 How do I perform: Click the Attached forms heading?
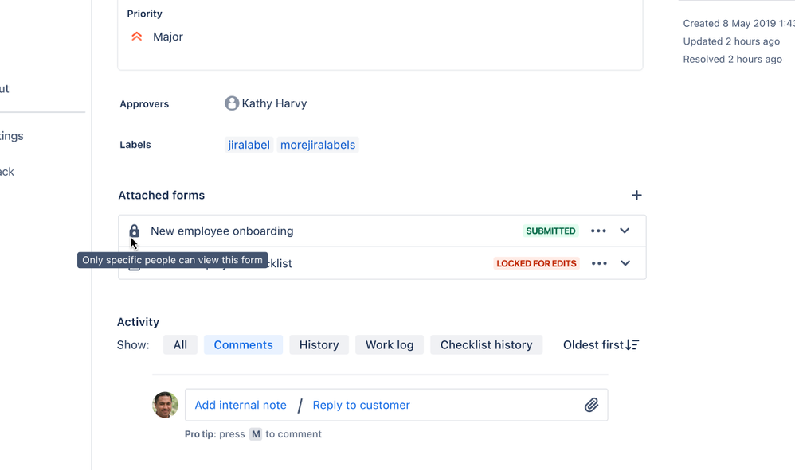(161, 196)
